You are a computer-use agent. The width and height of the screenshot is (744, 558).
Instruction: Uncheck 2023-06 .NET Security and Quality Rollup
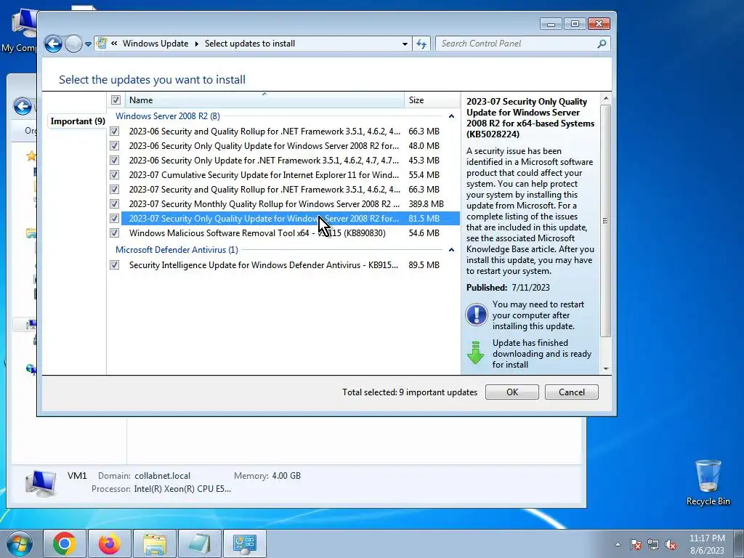[x=114, y=132]
